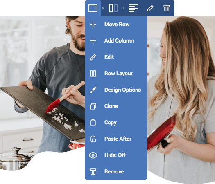The height and width of the screenshot is (184, 215).
Task: Toggle Hide: Off menu entry
Action: [x=116, y=155]
